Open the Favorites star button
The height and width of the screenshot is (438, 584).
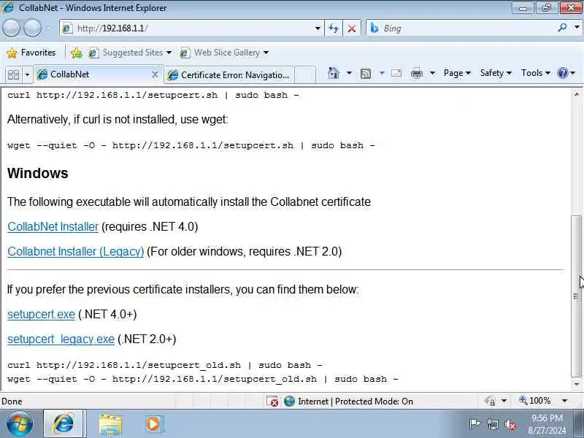(31, 53)
